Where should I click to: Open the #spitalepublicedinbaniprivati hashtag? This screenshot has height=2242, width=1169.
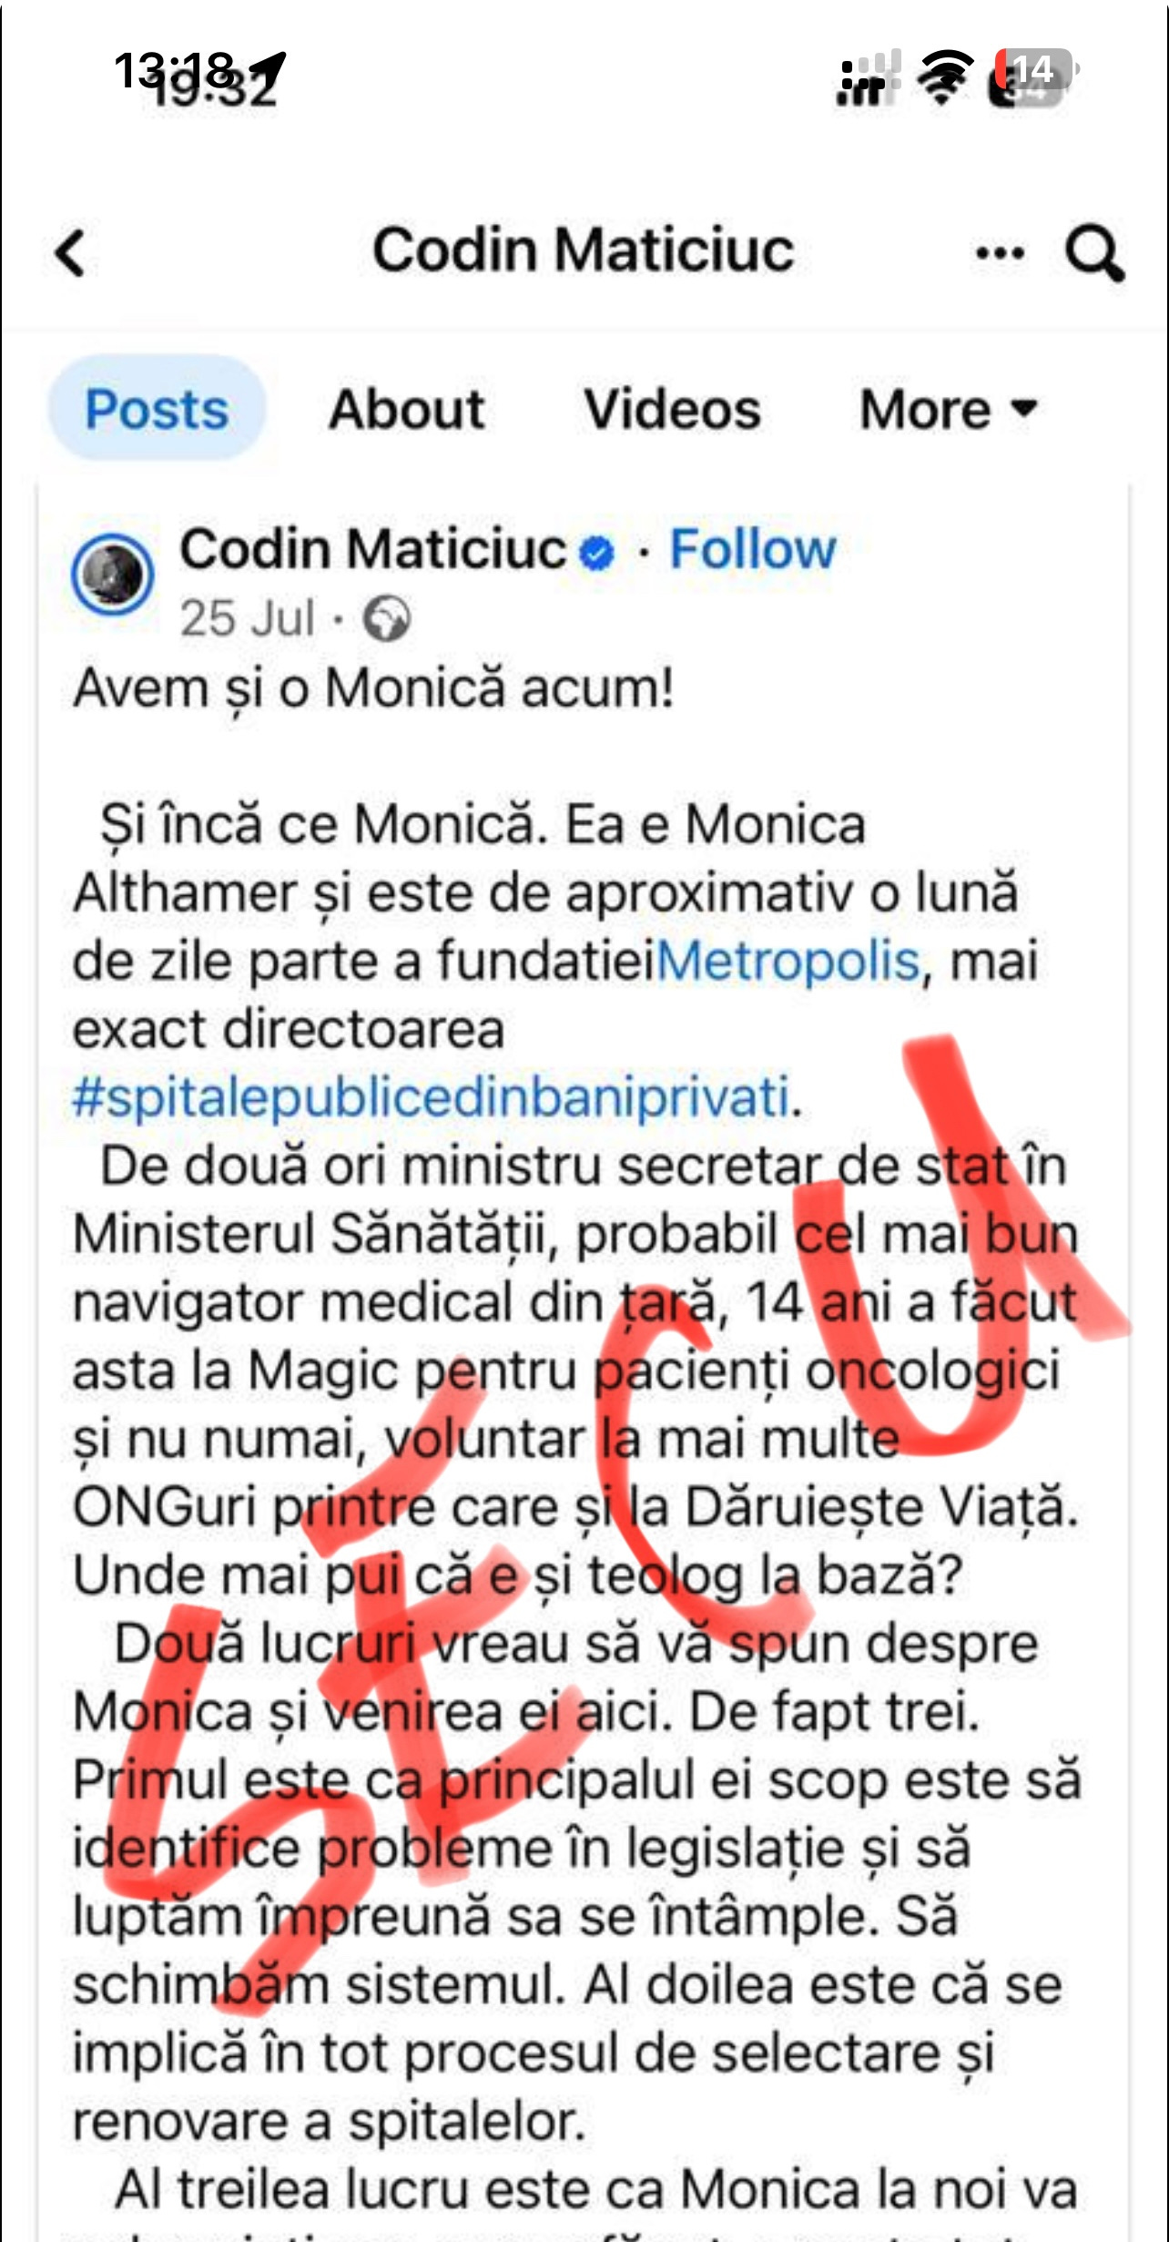click(x=430, y=1097)
